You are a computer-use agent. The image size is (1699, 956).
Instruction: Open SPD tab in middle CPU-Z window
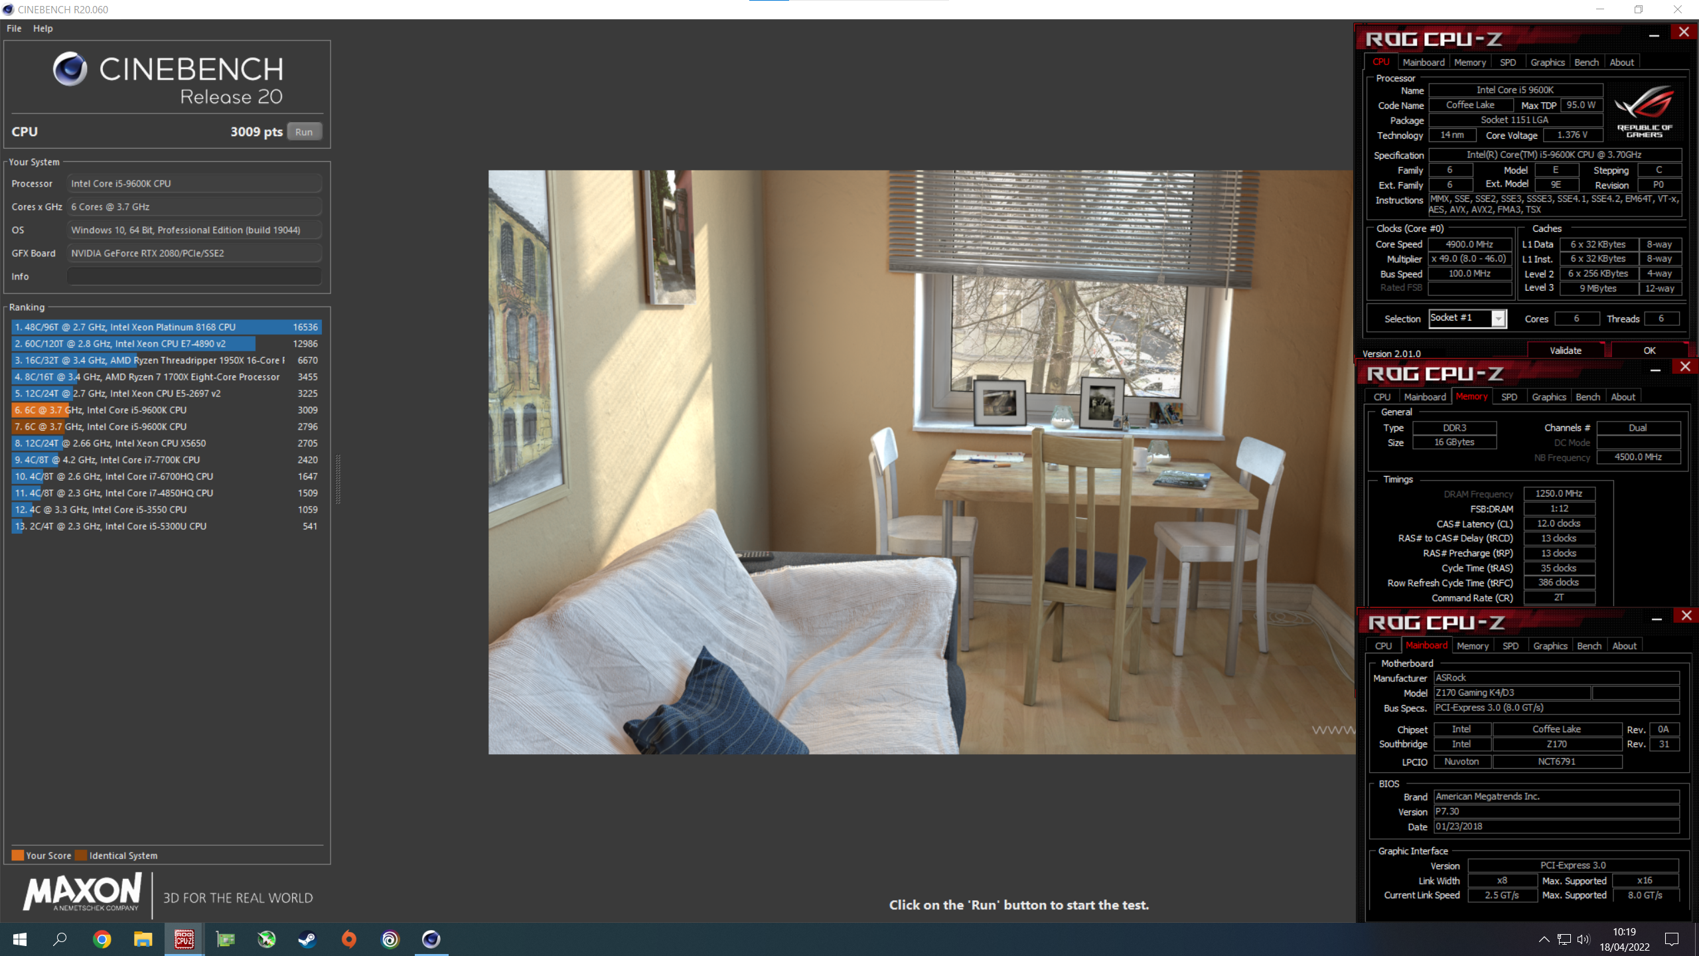tap(1509, 396)
